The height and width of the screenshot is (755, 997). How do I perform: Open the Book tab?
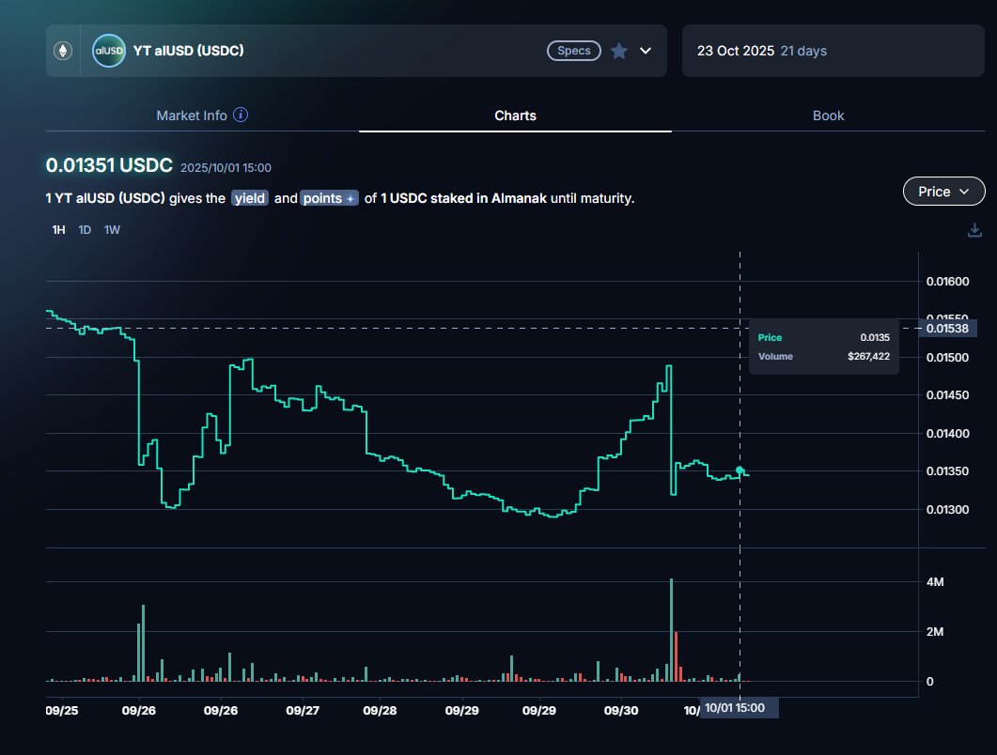(x=828, y=116)
